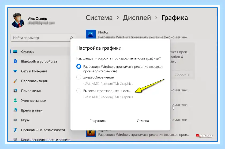This screenshot has height=149, width=225.
Task: Click the GPU label under Энергосбережение
Action: tap(108, 84)
